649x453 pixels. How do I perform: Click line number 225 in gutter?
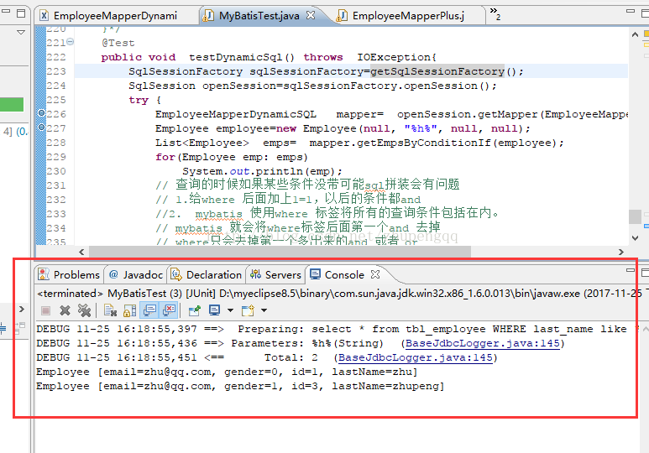(x=56, y=100)
